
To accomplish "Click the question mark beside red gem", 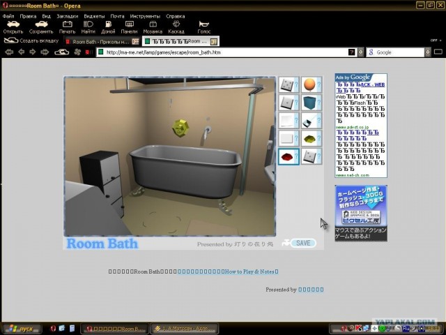I will [296, 156].
